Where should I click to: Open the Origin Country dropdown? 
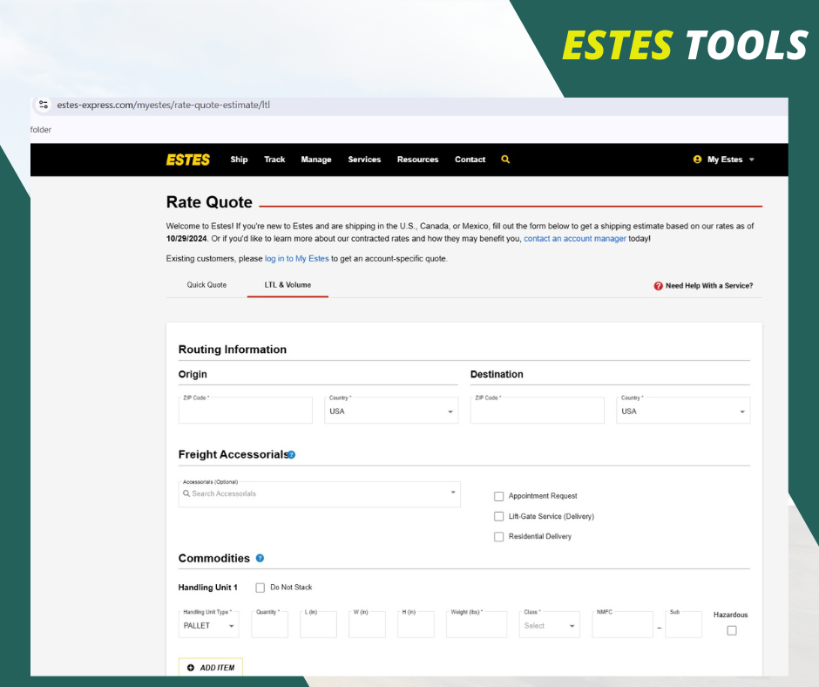point(391,411)
